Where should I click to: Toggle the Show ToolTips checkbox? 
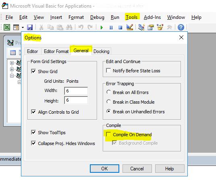[33, 132]
